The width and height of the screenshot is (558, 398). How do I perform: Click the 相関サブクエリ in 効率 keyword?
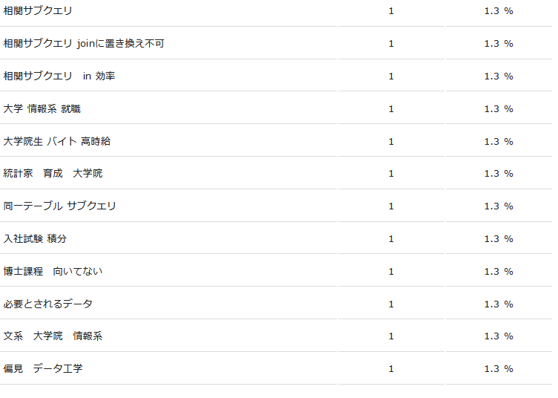click(x=59, y=76)
